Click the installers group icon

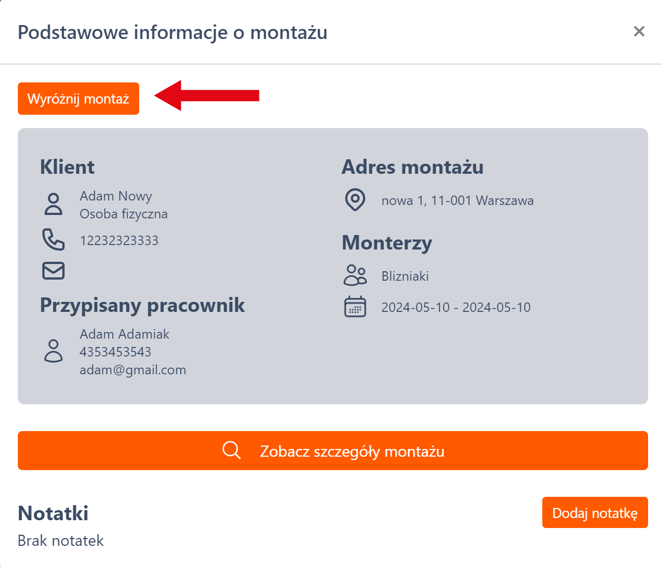coord(355,276)
